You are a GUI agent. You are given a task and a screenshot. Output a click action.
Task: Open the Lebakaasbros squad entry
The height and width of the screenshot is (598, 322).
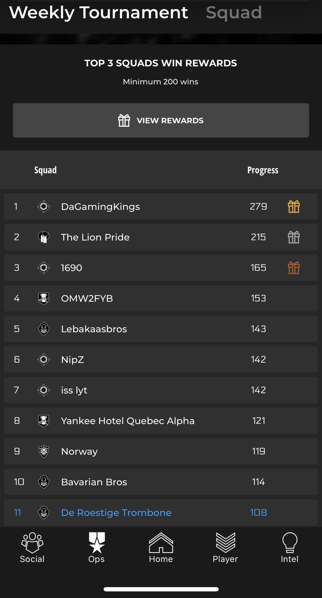161,329
